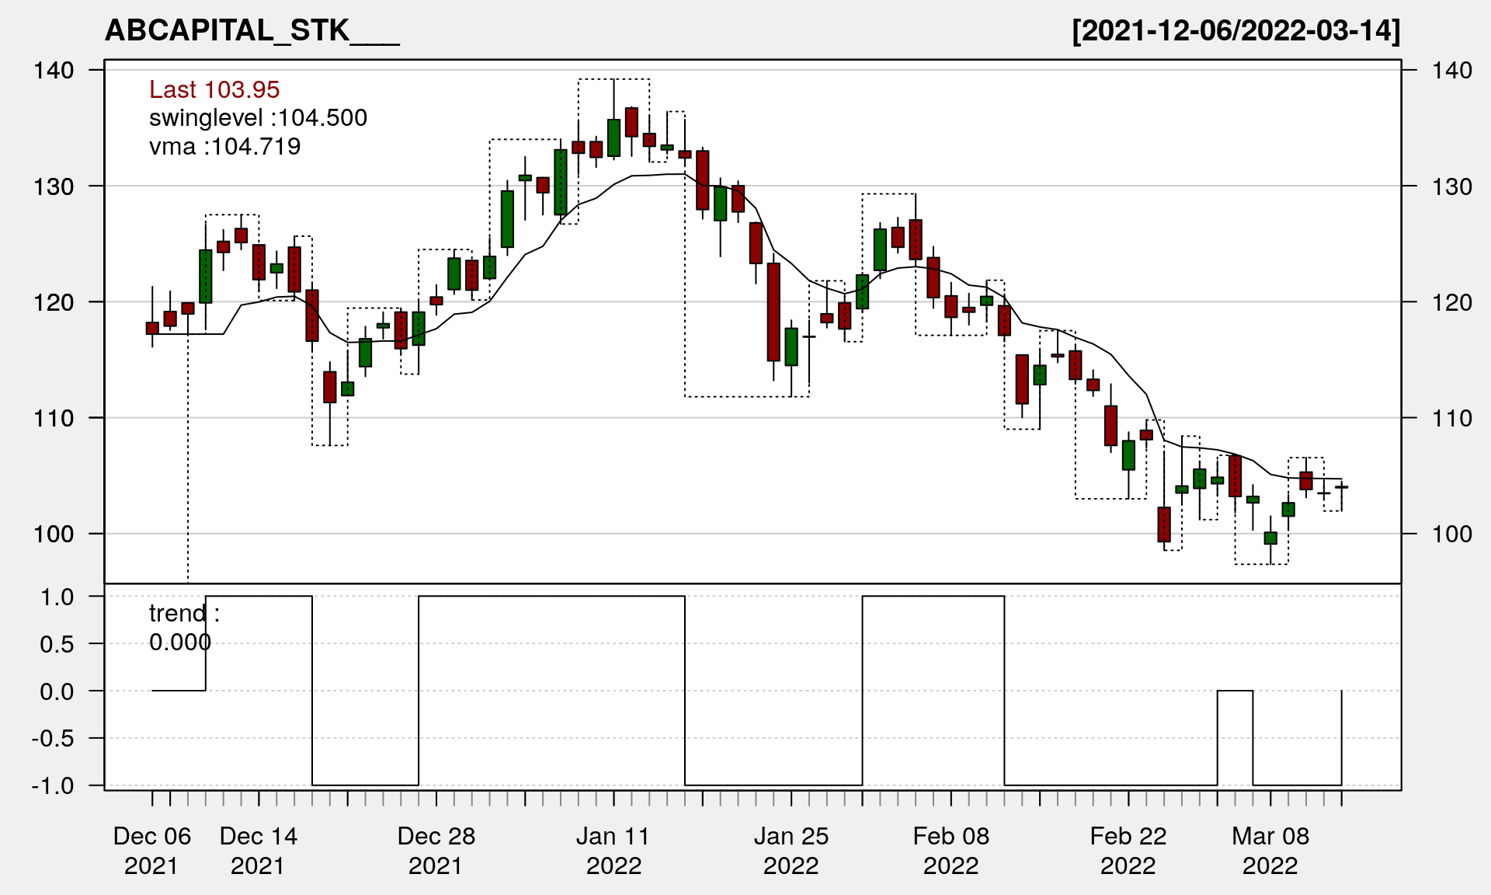
Task: Click the 110 value on right price axis
Action: (1451, 419)
